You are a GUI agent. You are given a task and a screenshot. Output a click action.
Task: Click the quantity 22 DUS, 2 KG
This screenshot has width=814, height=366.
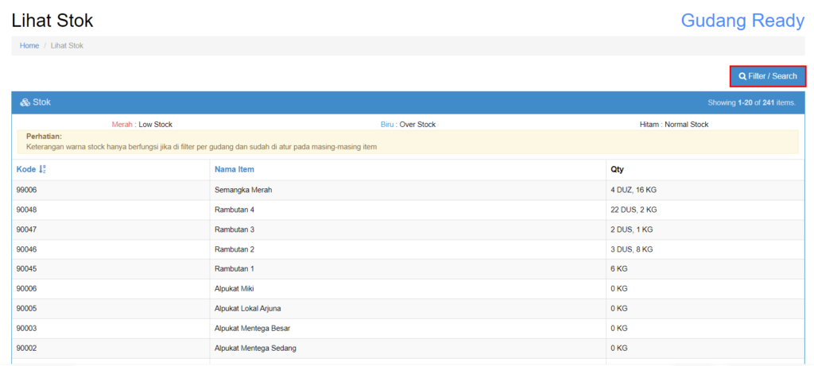point(634,210)
